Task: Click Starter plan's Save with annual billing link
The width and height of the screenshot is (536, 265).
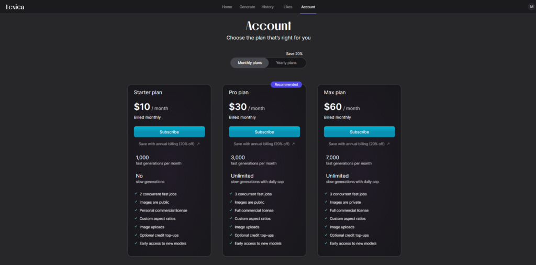Action: tap(166, 144)
